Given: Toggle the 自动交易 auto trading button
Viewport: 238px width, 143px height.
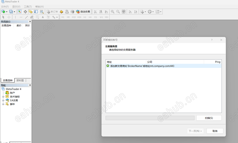Looking at the screenshot, I should (83, 11).
